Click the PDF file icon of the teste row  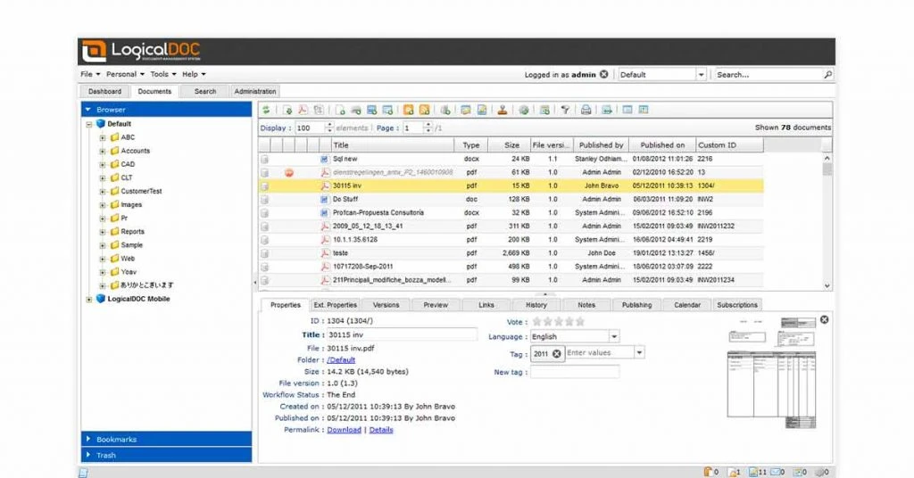coord(325,253)
